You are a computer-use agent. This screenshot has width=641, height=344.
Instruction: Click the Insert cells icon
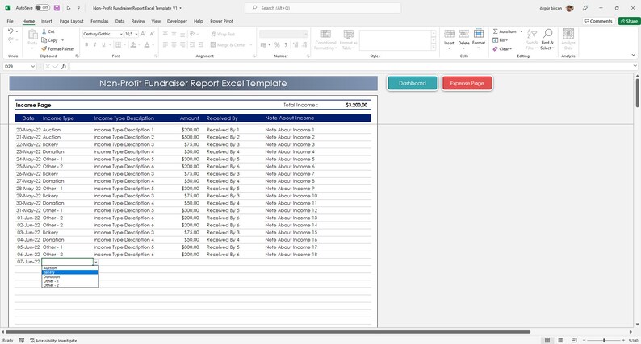click(450, 34)
